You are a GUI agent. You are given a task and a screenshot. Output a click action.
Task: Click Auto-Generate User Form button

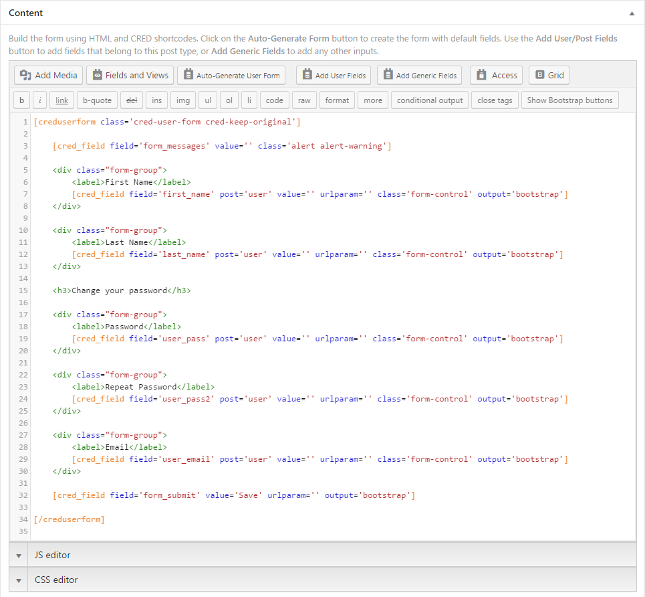[x=231, y=76]
